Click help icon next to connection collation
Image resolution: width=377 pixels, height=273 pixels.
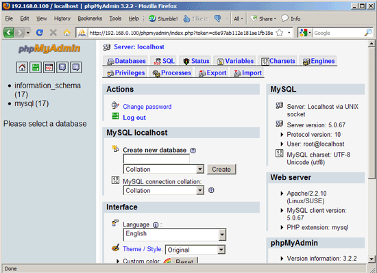pyautogui.click(x=211, y=190)
